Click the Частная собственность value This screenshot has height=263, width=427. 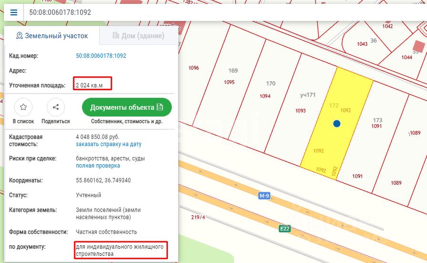point(106,232)
